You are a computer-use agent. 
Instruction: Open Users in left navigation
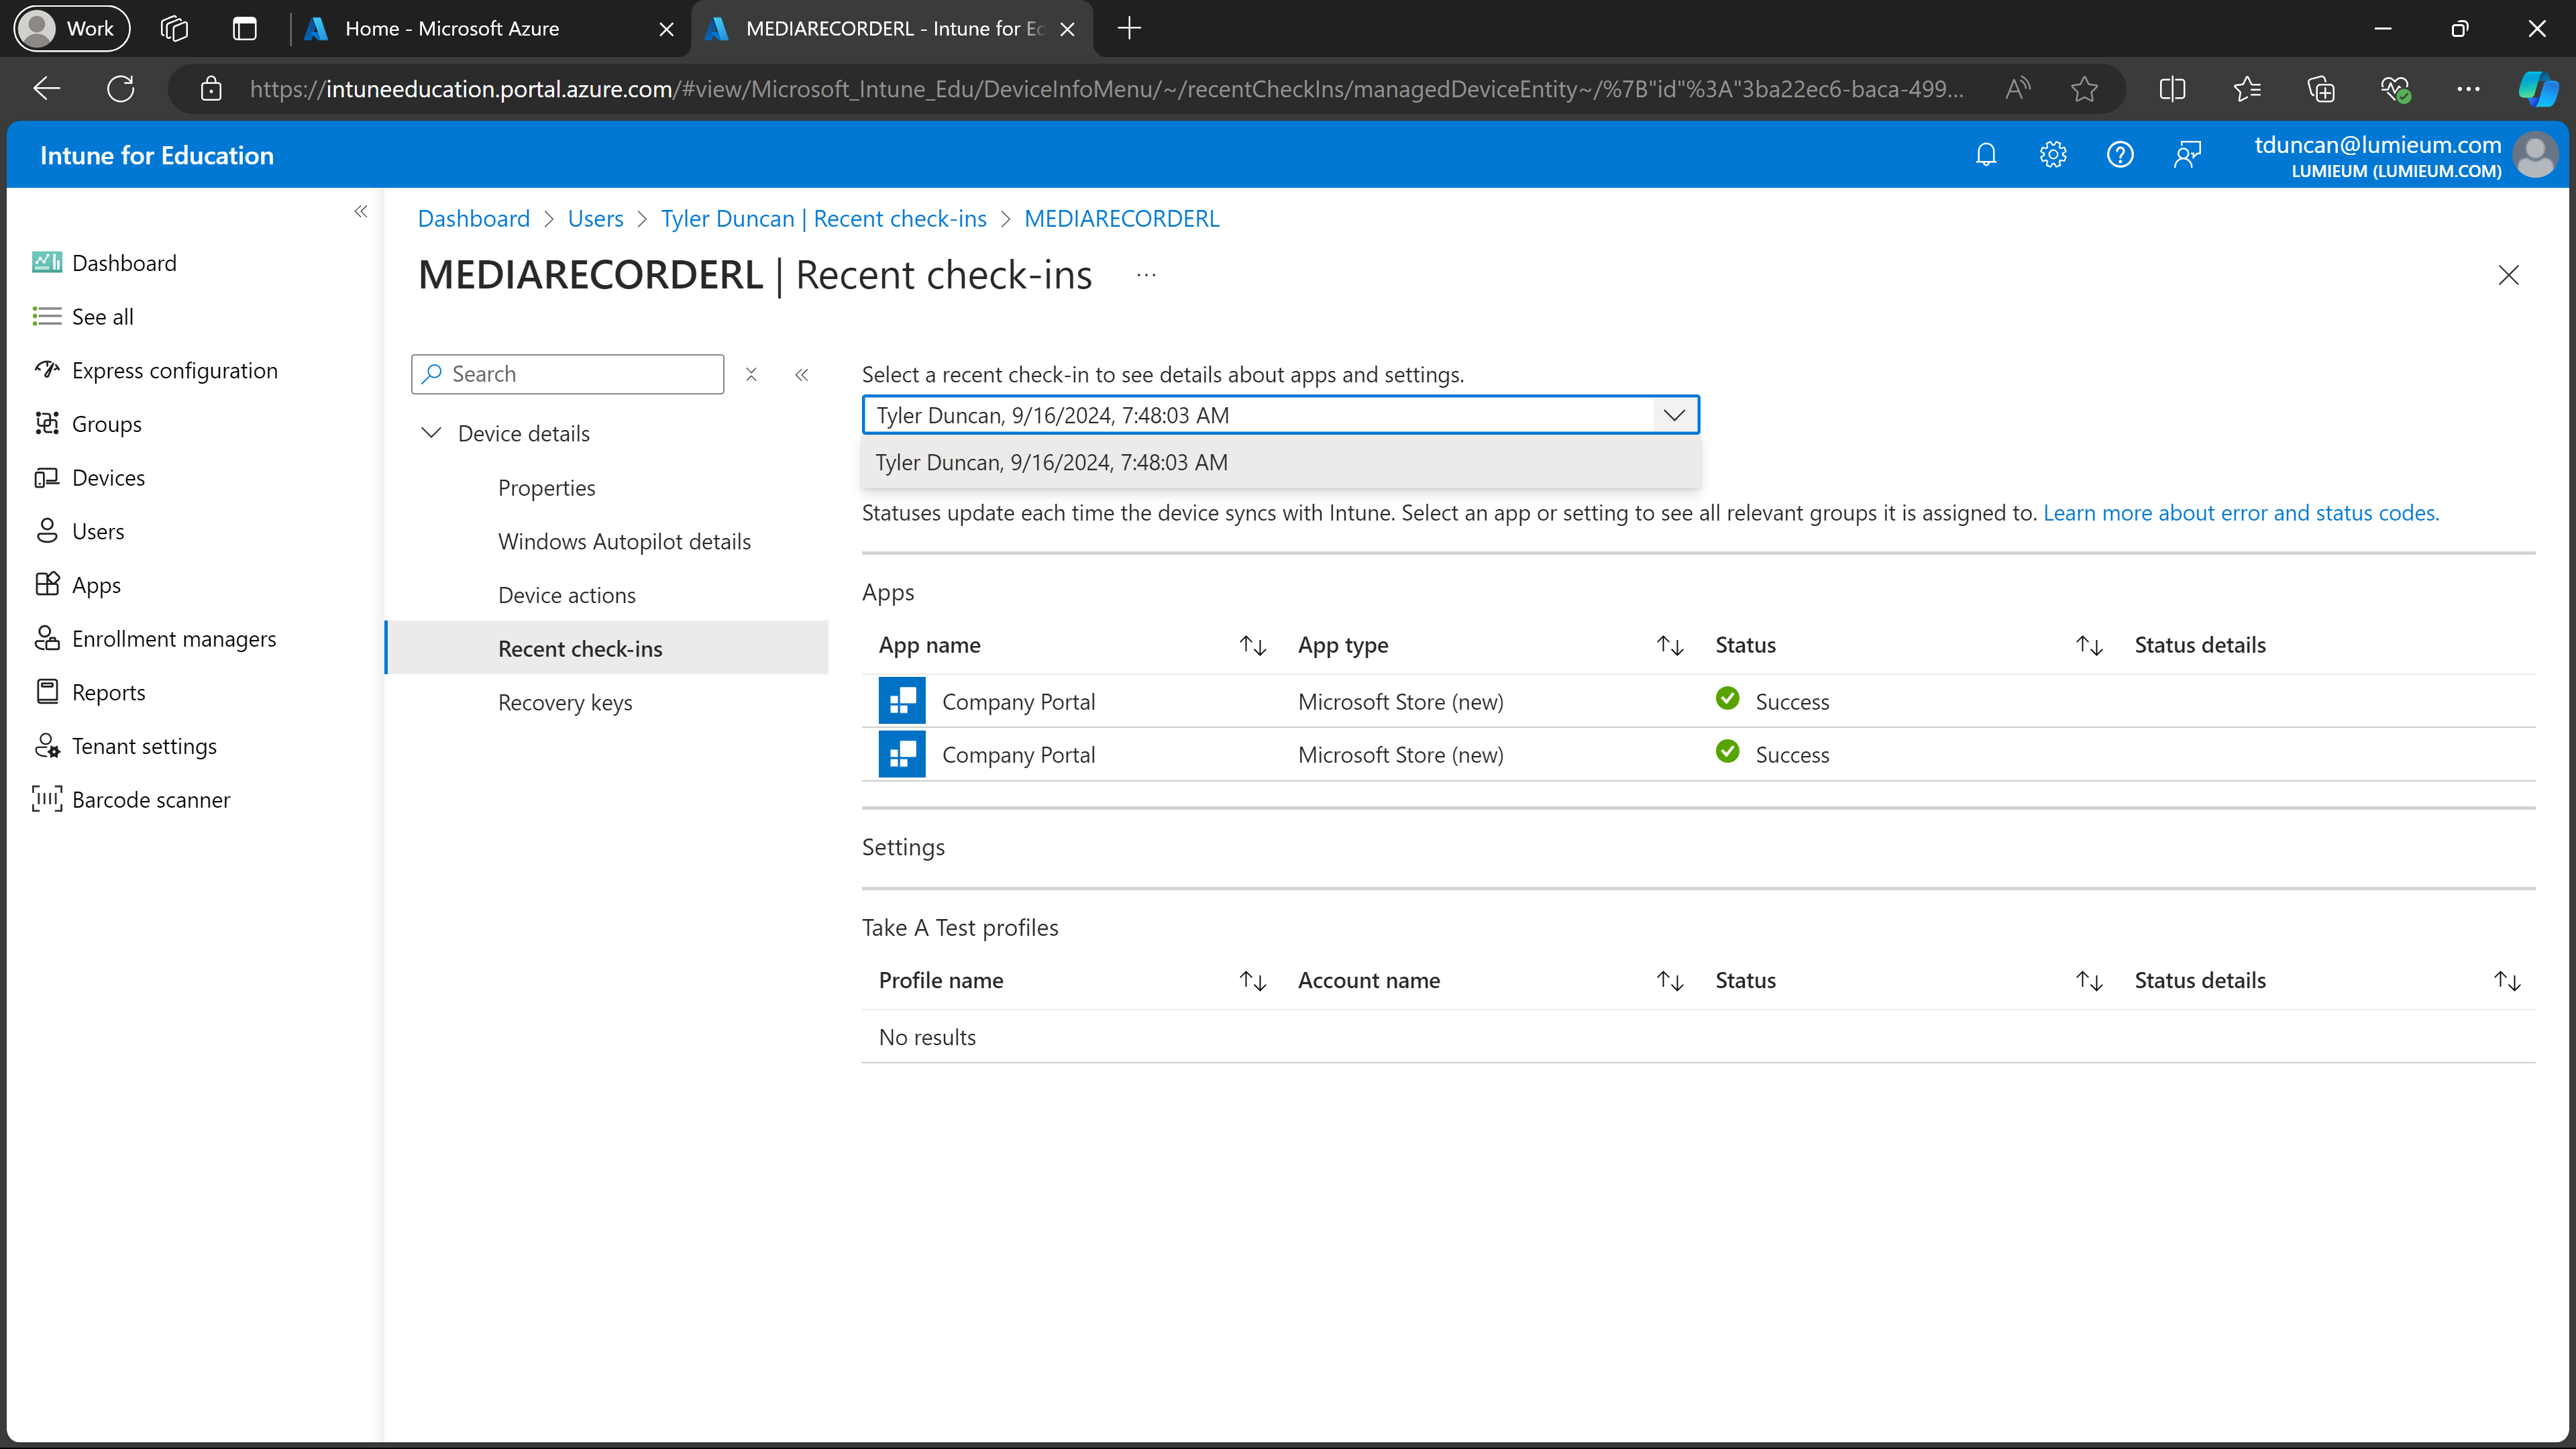tap(98, 532)
